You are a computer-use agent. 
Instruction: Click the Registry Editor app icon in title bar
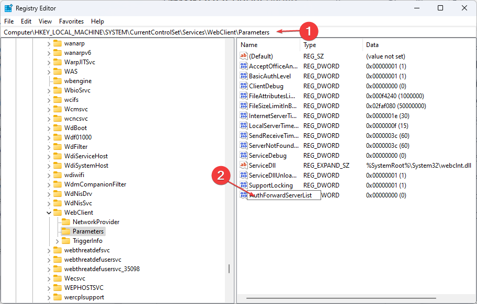coord(8,8)
